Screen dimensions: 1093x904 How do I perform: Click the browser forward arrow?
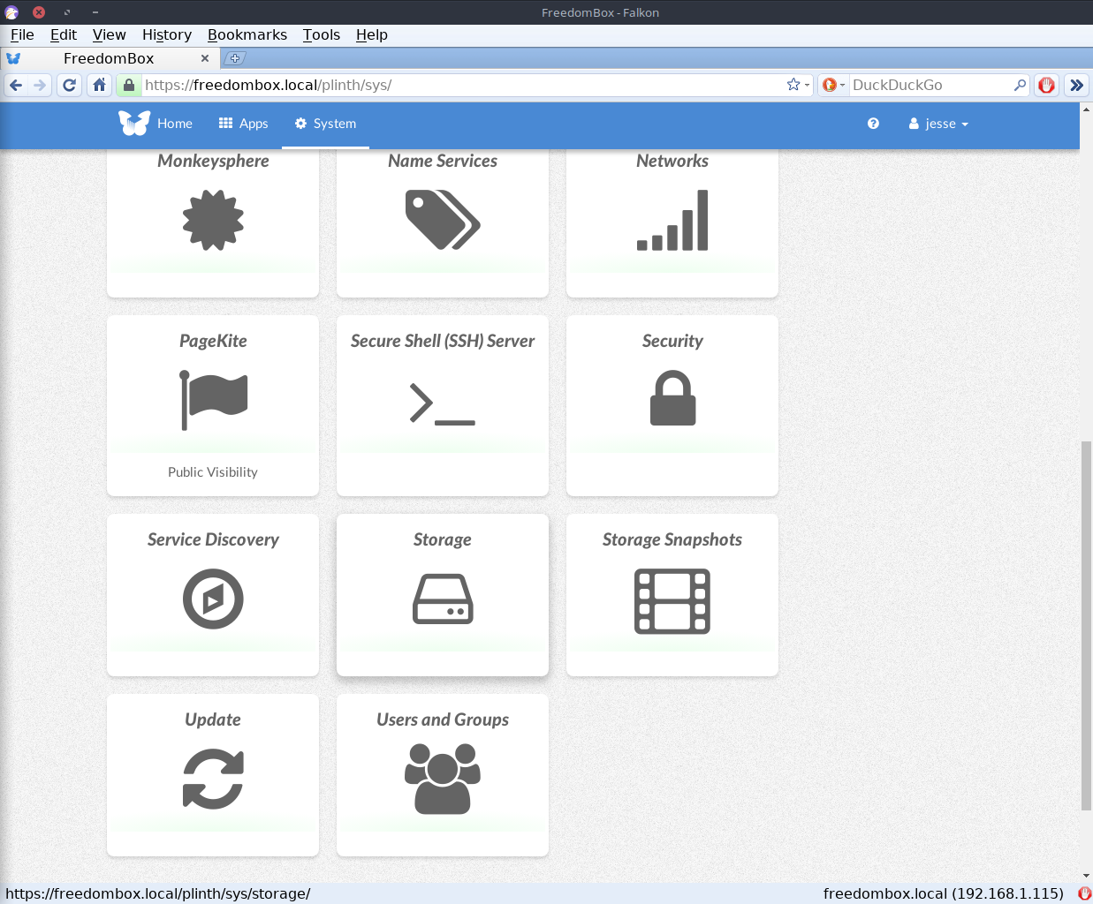[39, 85]
